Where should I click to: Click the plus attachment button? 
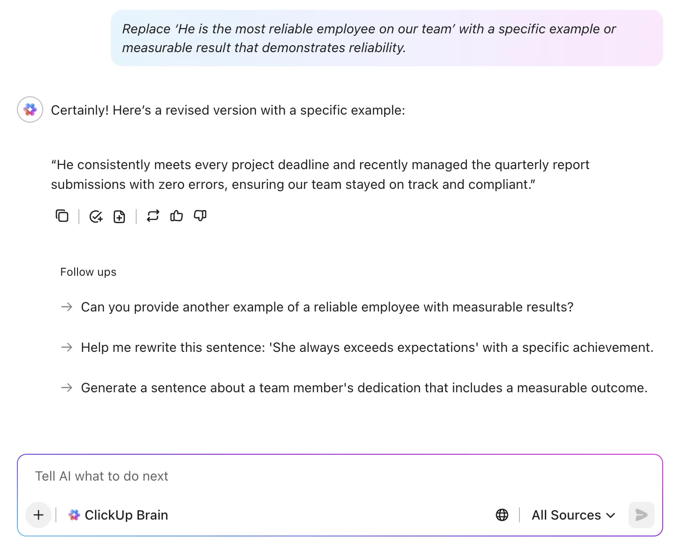tap(39, 515)
